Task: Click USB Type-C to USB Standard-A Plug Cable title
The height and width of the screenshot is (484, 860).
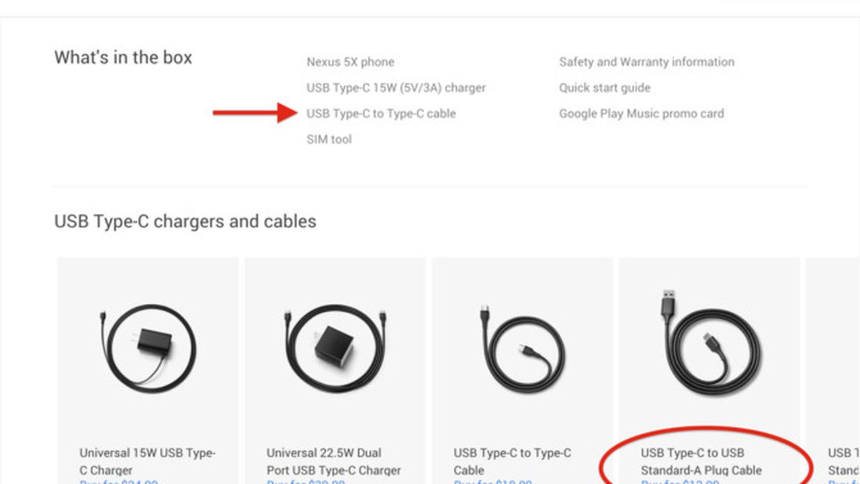Action: (x=701, y=462)
